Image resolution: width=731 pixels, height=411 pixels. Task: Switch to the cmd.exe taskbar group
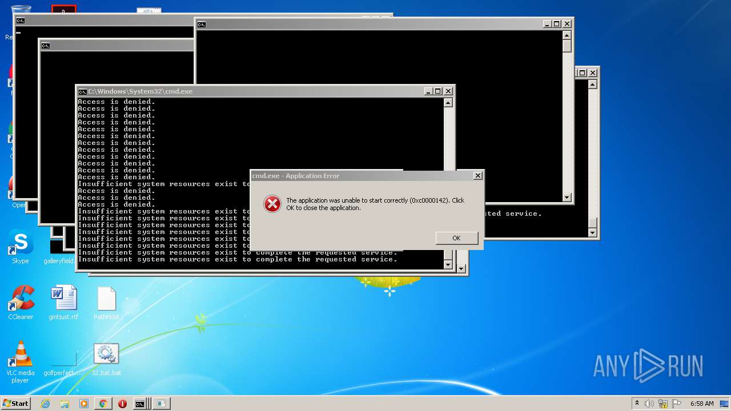pos(141,404)
